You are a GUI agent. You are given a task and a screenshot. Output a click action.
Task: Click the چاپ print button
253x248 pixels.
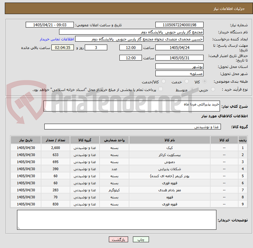[x=141, y=239]
